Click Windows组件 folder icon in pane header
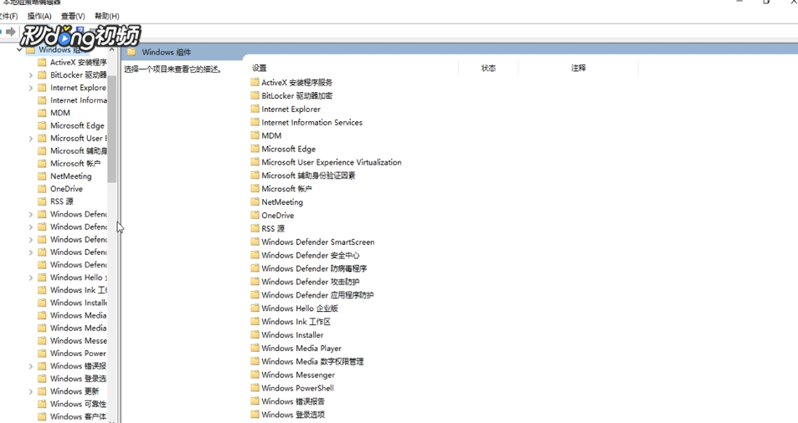The width and height of the screenshot is (798, 423). pos(131,52)
